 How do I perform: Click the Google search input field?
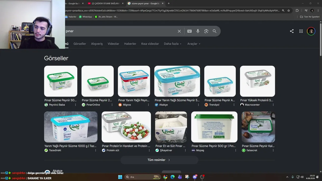pos(121,31)
